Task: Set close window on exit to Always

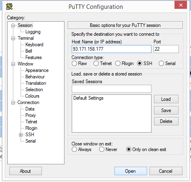Action: [74, 149]
